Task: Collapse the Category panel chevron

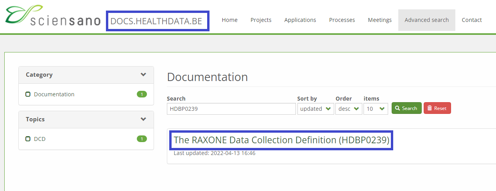Action: coord(143,75)
